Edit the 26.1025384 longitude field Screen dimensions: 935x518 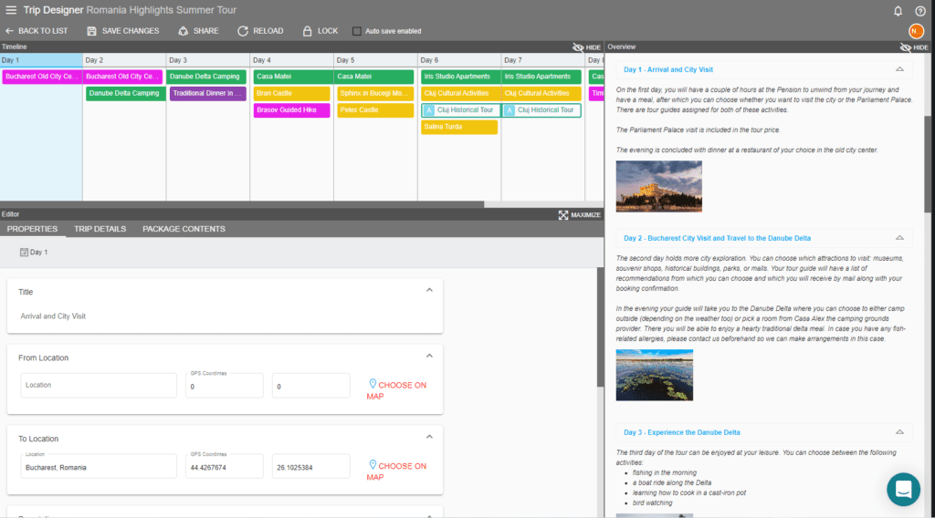[310, 466]
